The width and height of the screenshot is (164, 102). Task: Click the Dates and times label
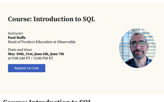point(20,50)
